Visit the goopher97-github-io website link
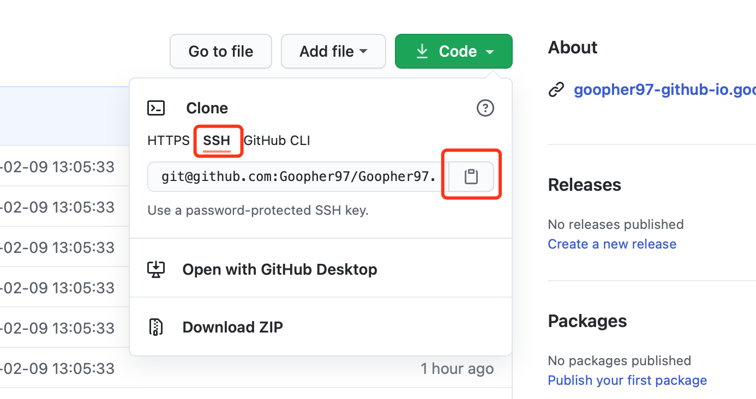The width and height of the screenshot is (756, 399). click(x=664, y=90)
